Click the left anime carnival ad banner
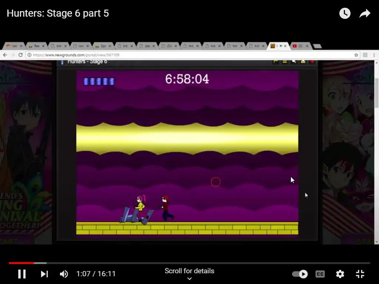Screen dimensions: 379x284 point(26,152)
